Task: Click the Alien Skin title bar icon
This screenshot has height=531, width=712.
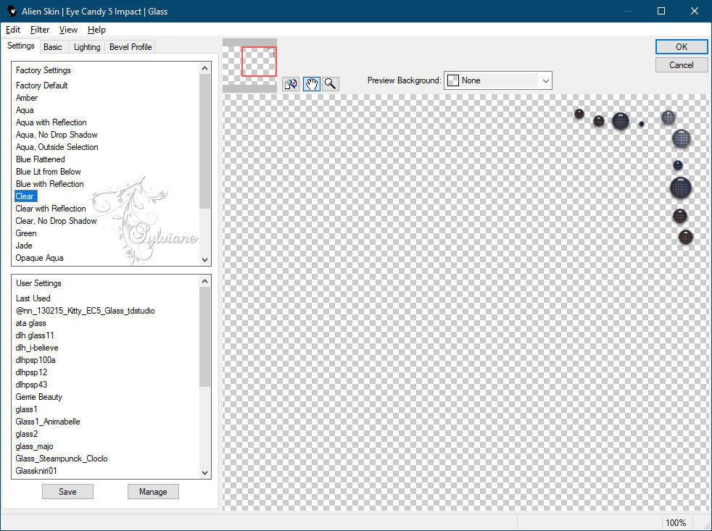Action: point(12,11)
